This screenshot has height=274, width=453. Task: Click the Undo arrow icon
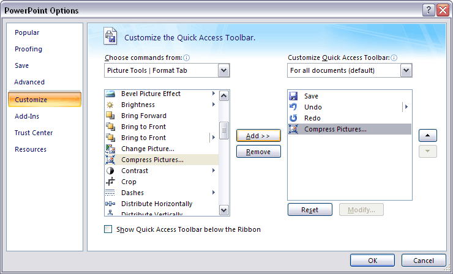pyautogui.click(x=293, y=107)
